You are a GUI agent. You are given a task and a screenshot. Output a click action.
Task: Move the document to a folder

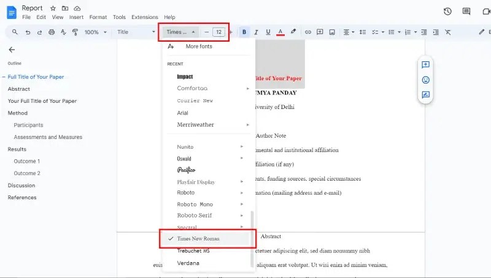tap(65, 9)
